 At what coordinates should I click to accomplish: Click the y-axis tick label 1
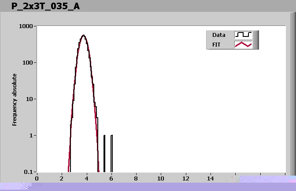[32, 135]
